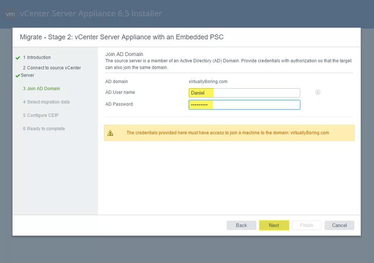Click the disabled Finish button

pos(306,225)
